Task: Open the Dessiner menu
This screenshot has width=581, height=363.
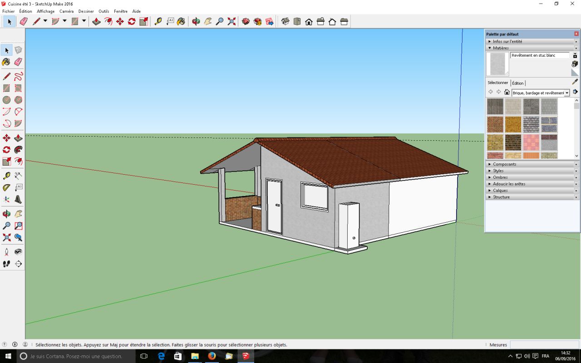Action: 86,11
